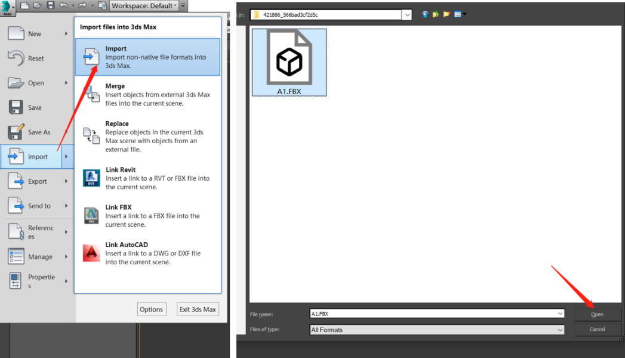This screenshot has height=358, width=625.
Task: Click the Exit 3ds Max button
Action: 198,310
